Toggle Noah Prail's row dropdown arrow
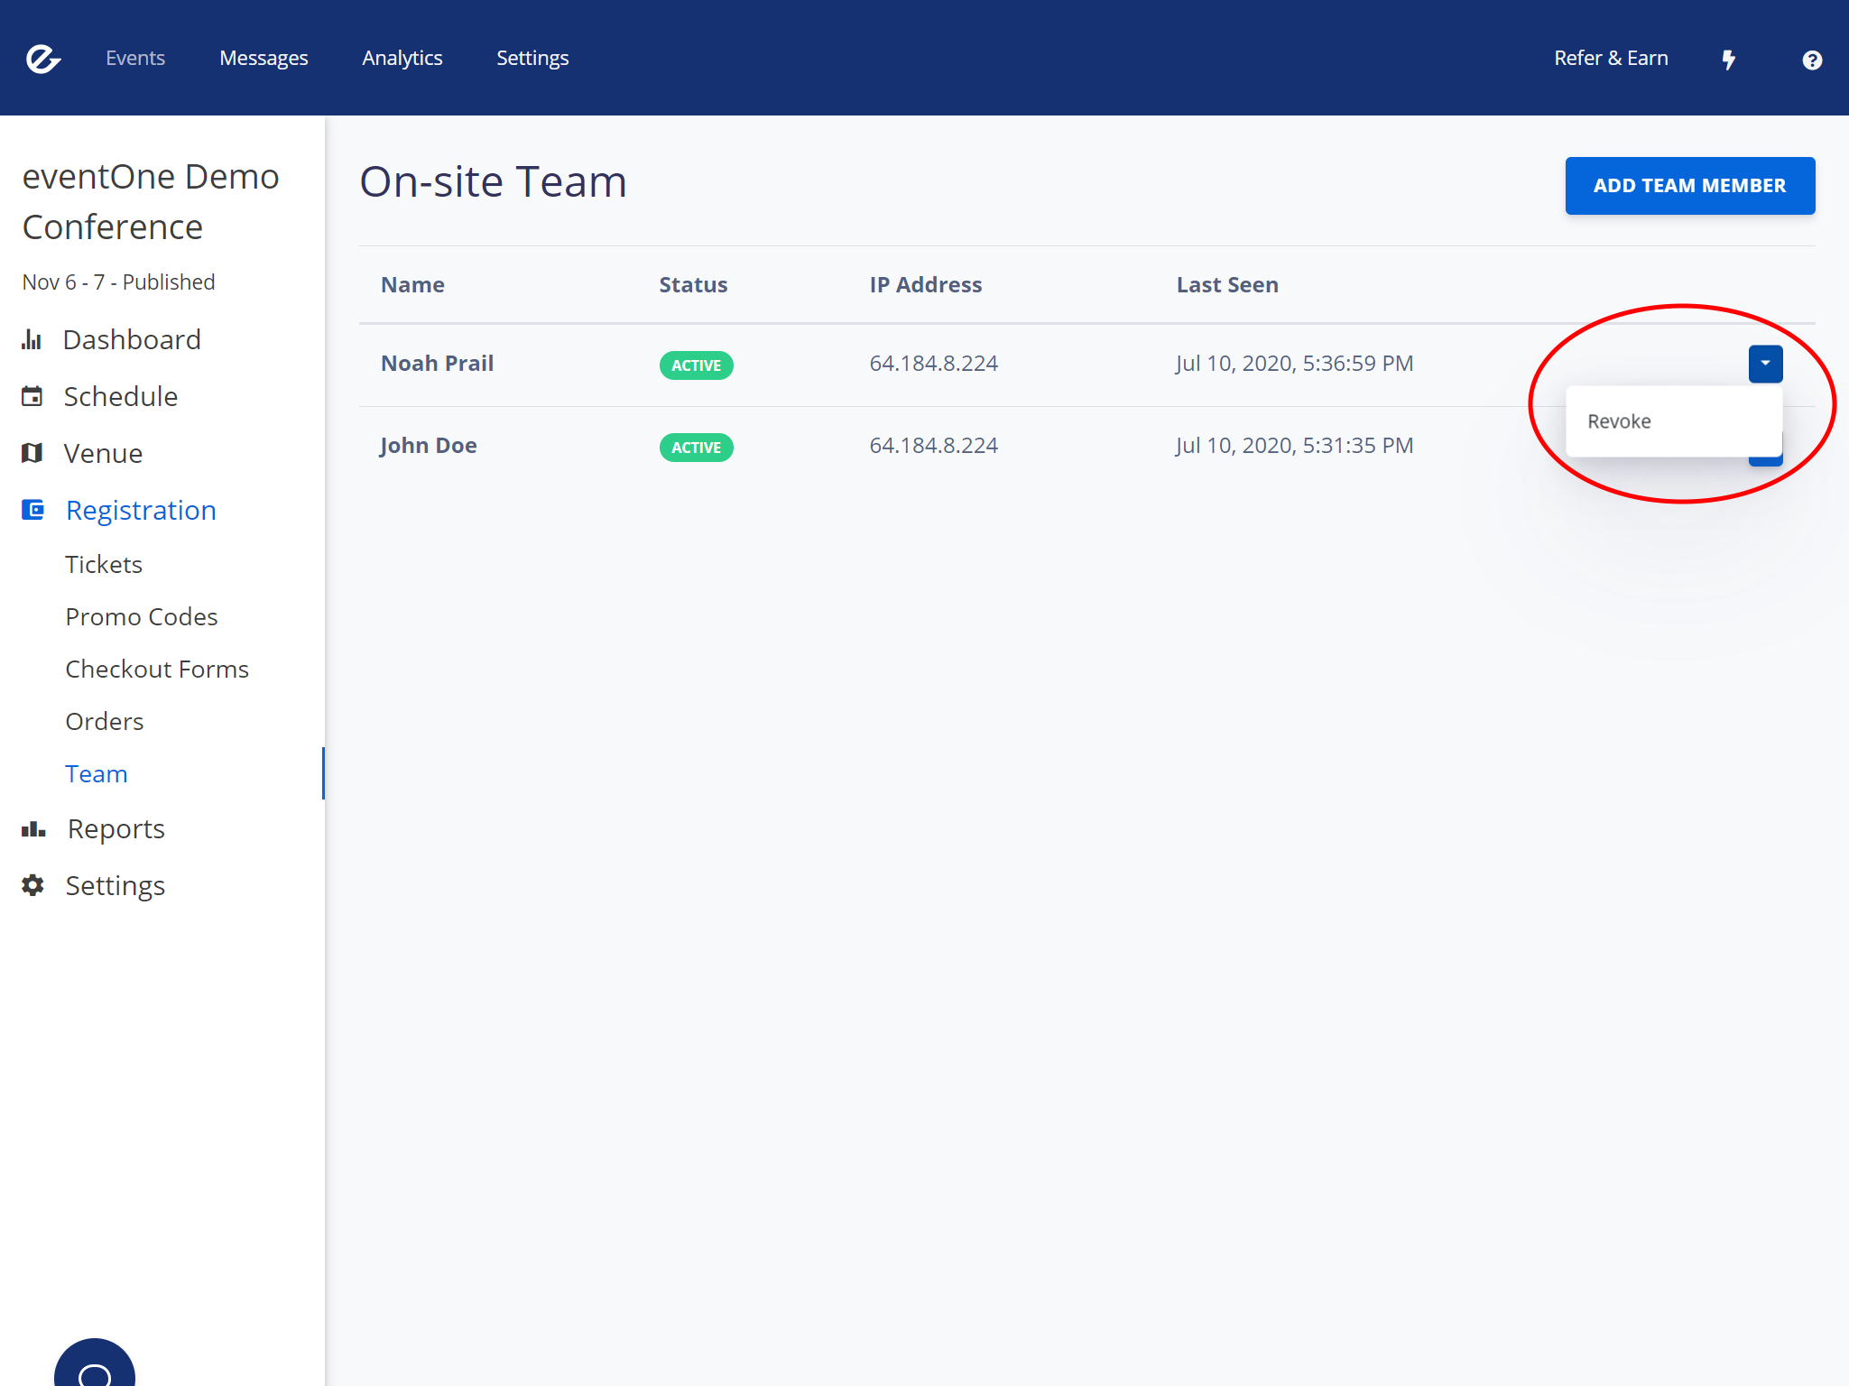 1765,364
